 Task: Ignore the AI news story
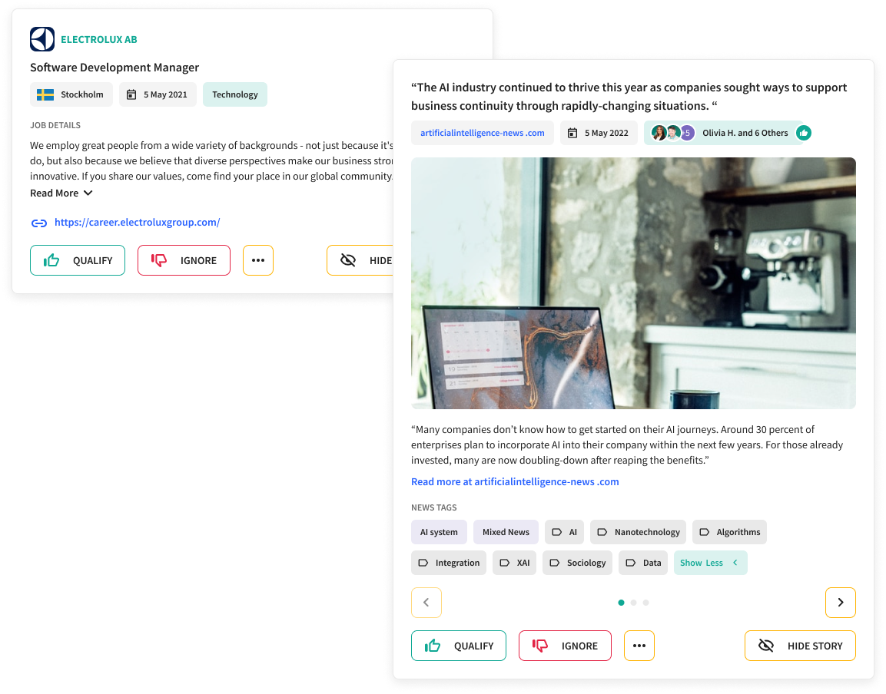[565, 646]
